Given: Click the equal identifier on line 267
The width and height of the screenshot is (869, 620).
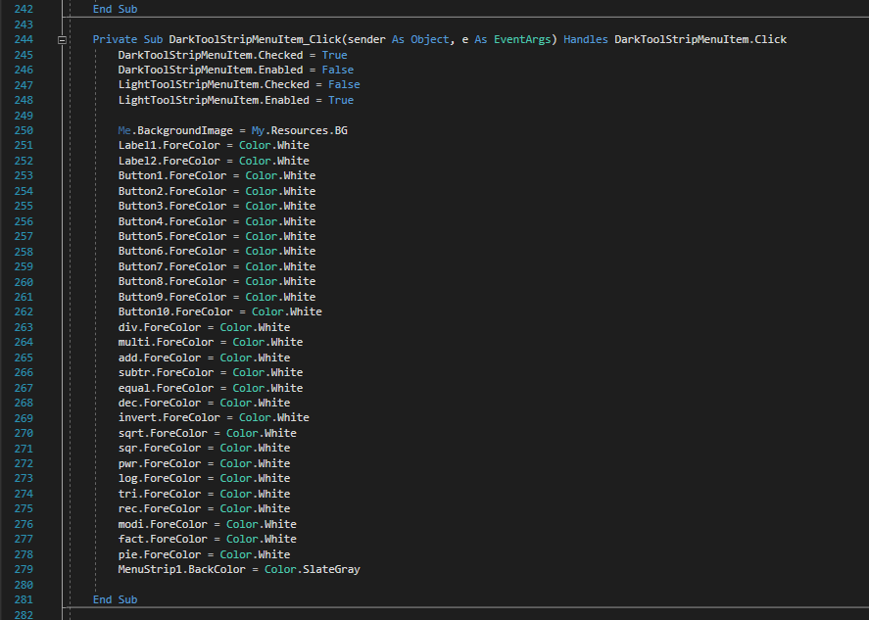Looking at the screenshot, I should tap(134, 388).
